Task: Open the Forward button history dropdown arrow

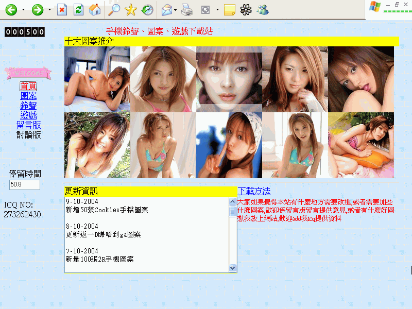Action: click(x=49, y=10)
